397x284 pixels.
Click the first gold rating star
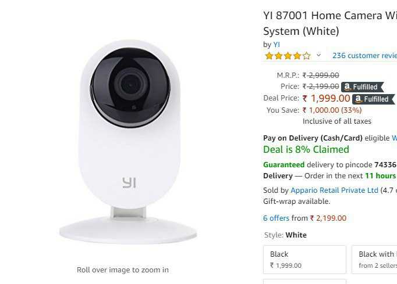[x=269, y=56]
